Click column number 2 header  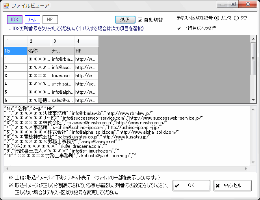[x=39, y=41]
